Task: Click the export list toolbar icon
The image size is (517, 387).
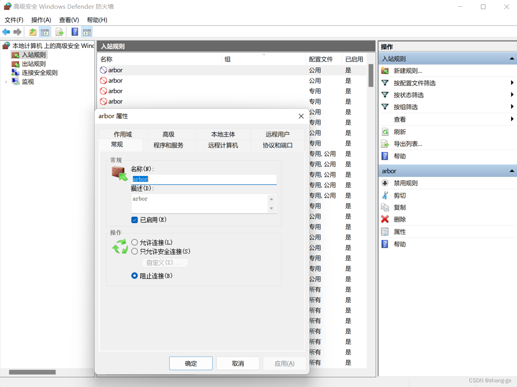Action: tap(60, 32)
